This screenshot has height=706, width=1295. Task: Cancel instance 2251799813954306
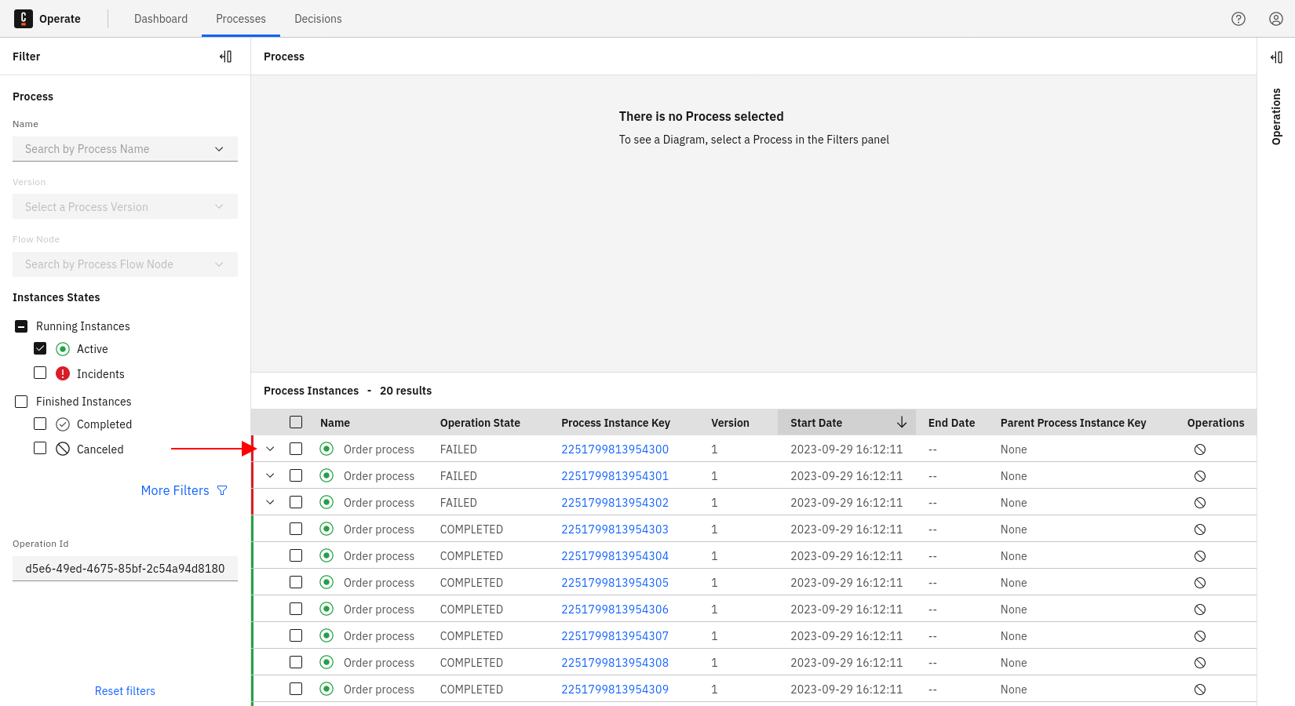tap(1200, 610)
